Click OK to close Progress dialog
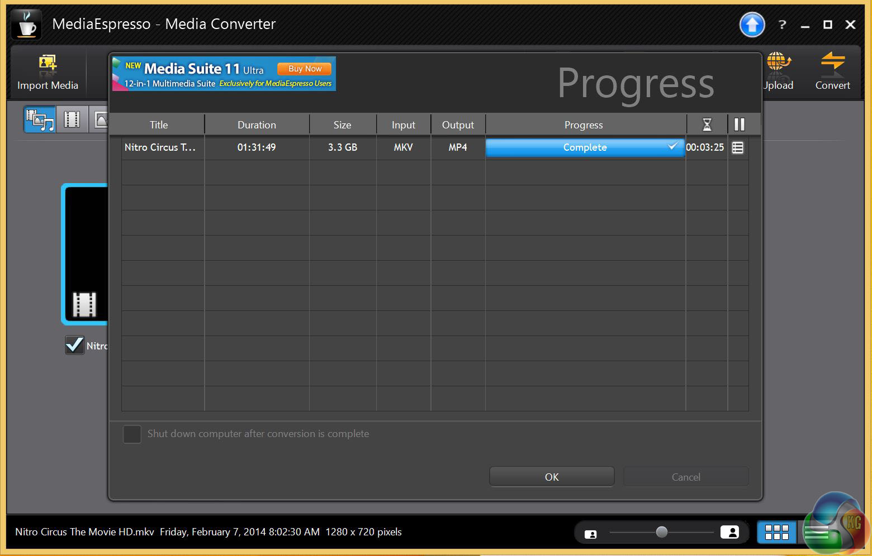Image resolution: width=872 pixels, height=556 pixels. [552, 477]
